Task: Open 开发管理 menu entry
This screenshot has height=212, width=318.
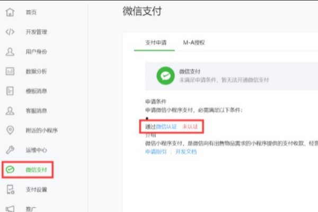Action: (x=36, y=32)
